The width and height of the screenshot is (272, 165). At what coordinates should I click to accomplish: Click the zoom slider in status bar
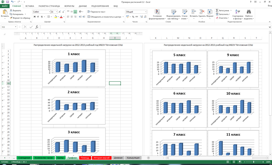click(253, 162)
